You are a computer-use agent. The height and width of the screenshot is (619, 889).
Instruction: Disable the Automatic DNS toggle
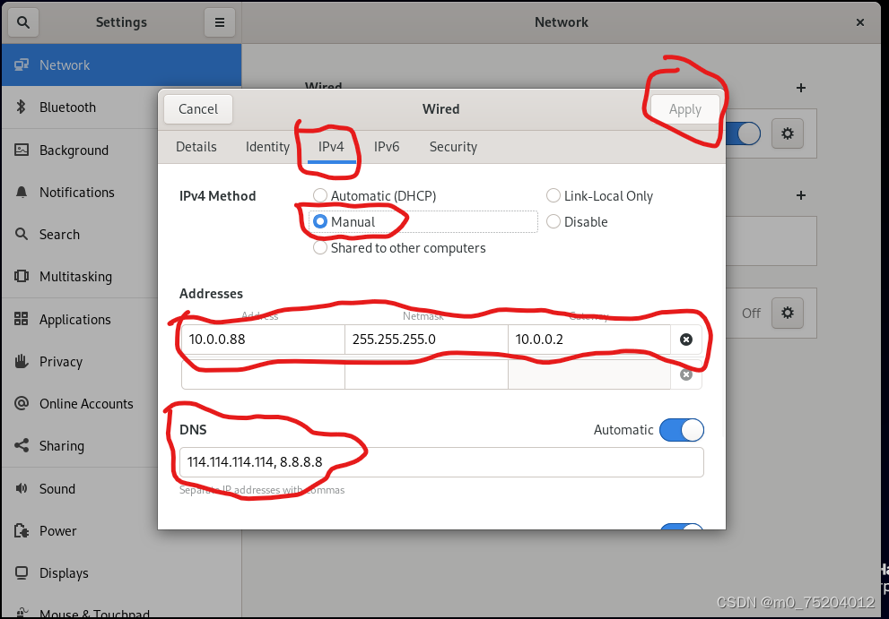tap(681, 430)
